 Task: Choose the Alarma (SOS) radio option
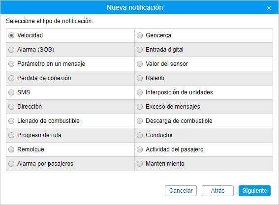(x=11, y=50)
